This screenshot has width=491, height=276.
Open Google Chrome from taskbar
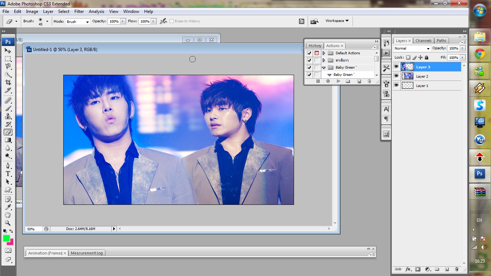click(x=480, y=54)
